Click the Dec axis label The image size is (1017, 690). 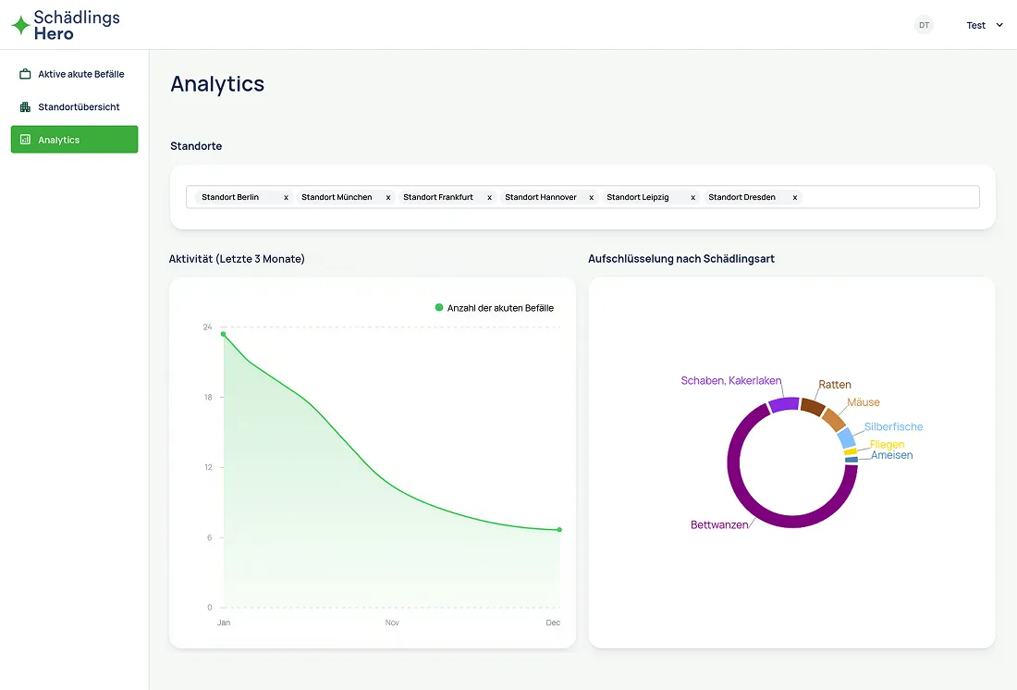coord(553,622)
